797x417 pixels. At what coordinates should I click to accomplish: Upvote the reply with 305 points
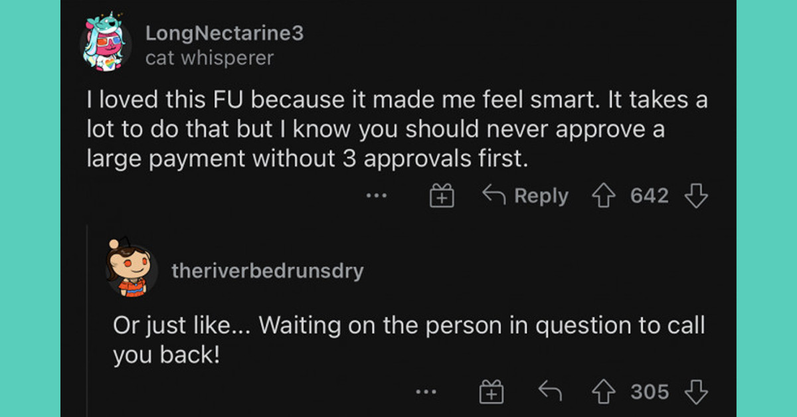pyautogui.click(x=605, y=392)
